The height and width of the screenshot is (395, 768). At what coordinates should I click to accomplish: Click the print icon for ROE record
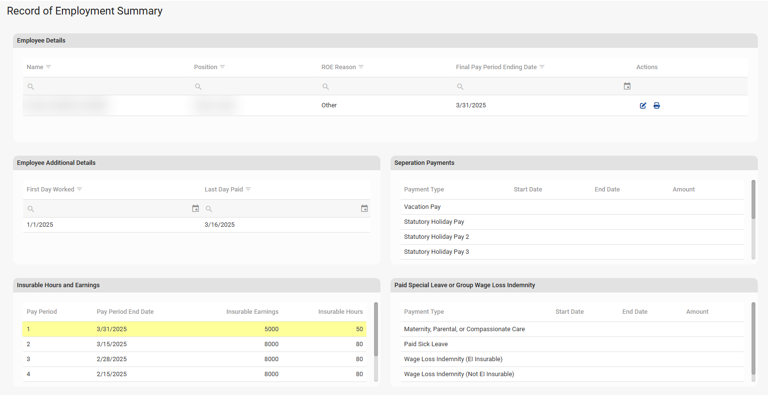tap(657, 105)
